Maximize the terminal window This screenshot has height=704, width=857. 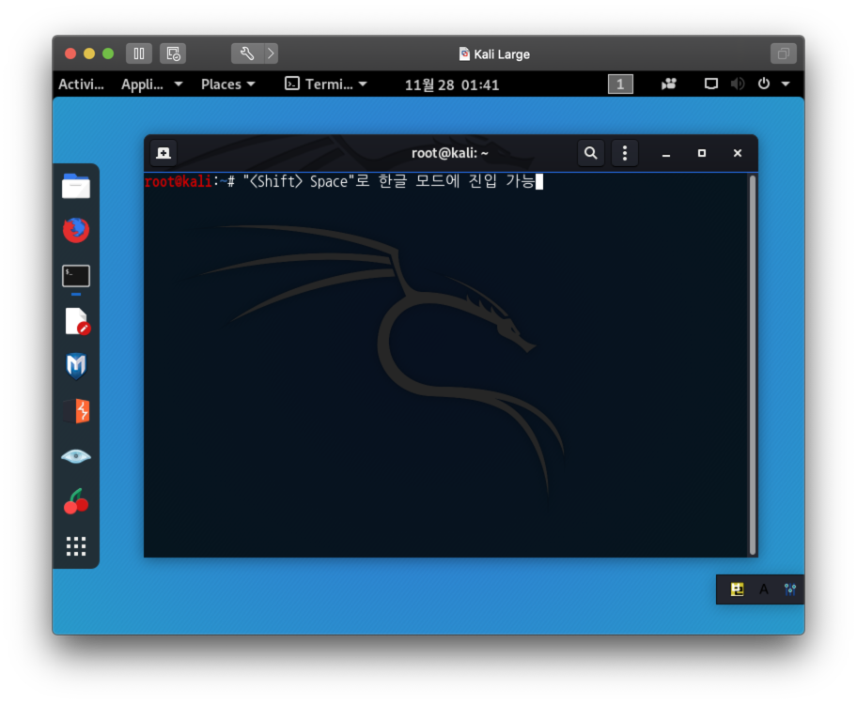pos(702,153)
